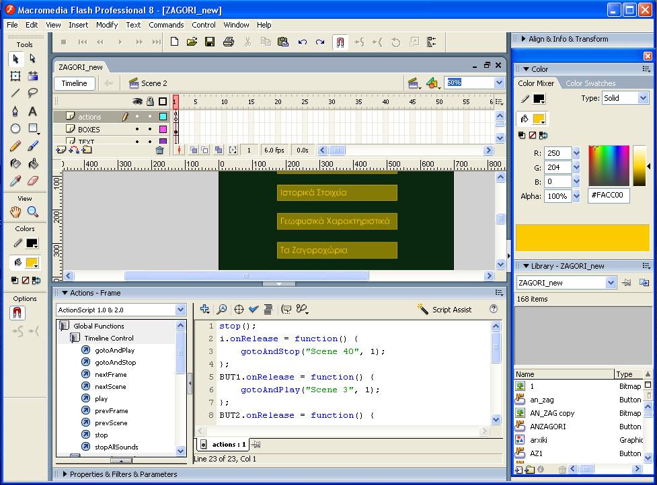Toggle visibility dot of actions layer
Screen dimensions: 657x485
click(x=137, y=116)
